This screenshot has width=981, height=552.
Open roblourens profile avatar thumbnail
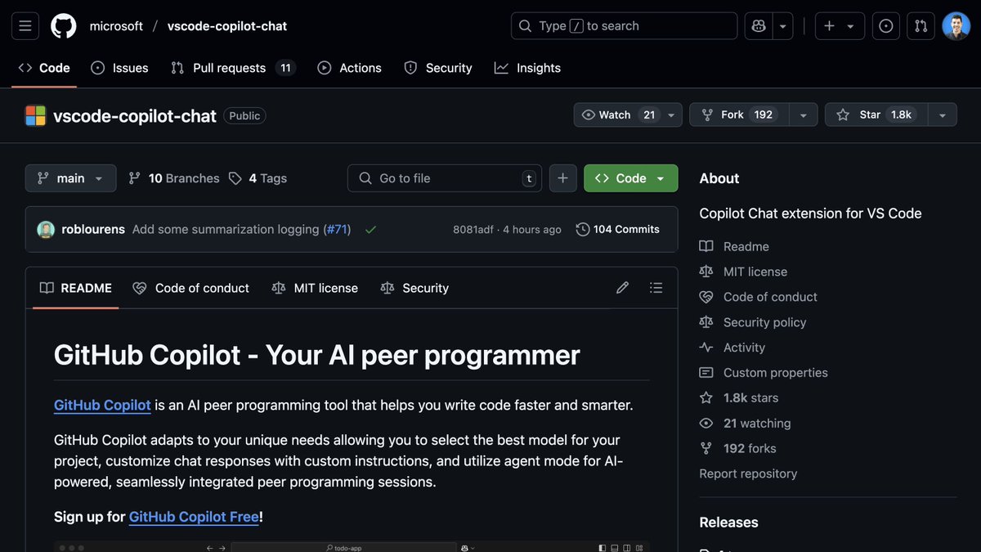pos(45,229)
